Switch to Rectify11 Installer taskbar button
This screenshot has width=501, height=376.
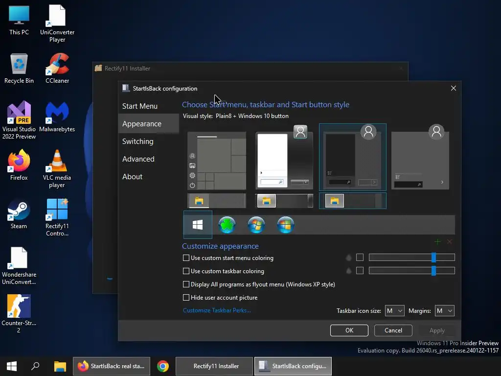(214, 366)
